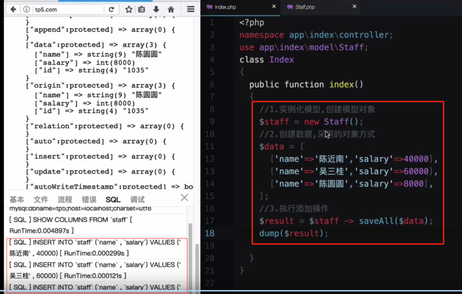Click the INSERT entry for 陈近南 40000
The image size is (462, 294).
(96, 248)
